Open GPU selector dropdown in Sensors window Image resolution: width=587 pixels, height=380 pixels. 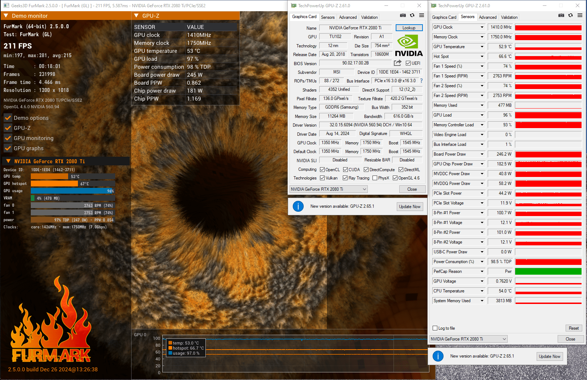point(469,339)
